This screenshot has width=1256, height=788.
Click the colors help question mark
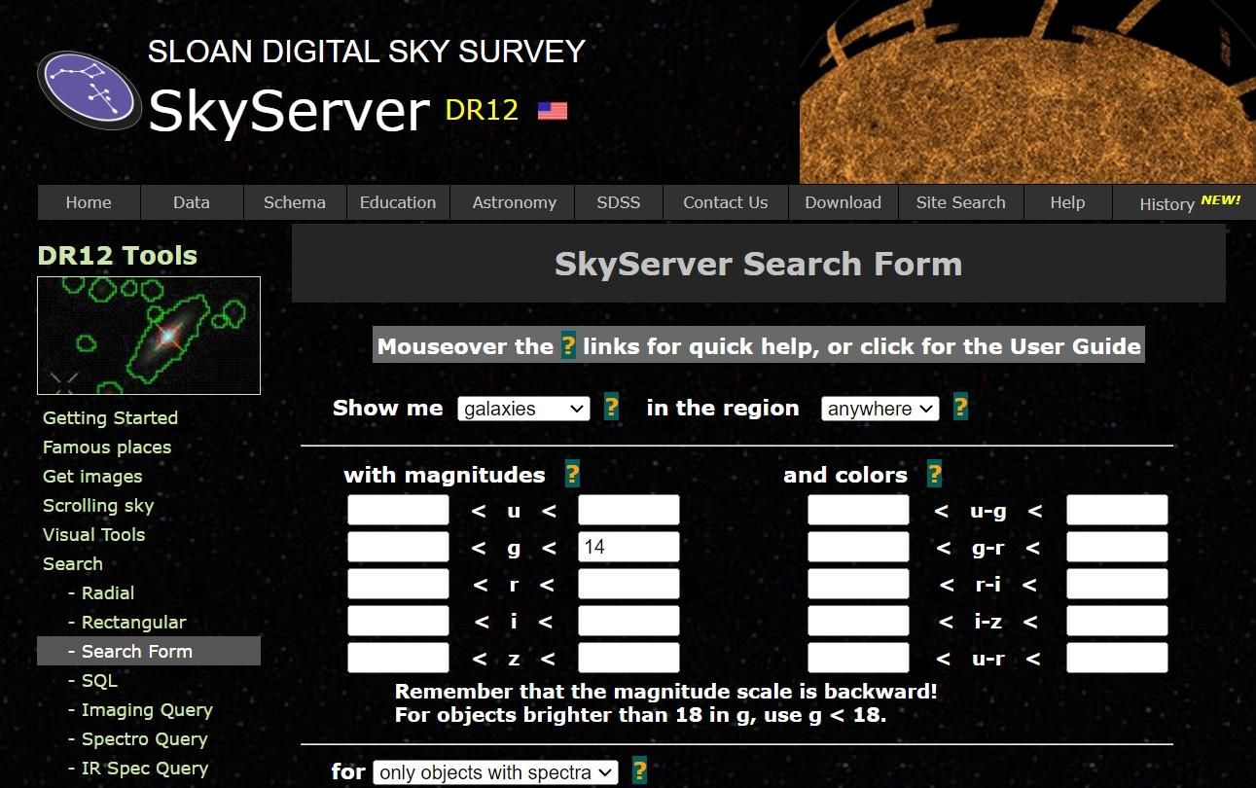(x=935, y=474)
